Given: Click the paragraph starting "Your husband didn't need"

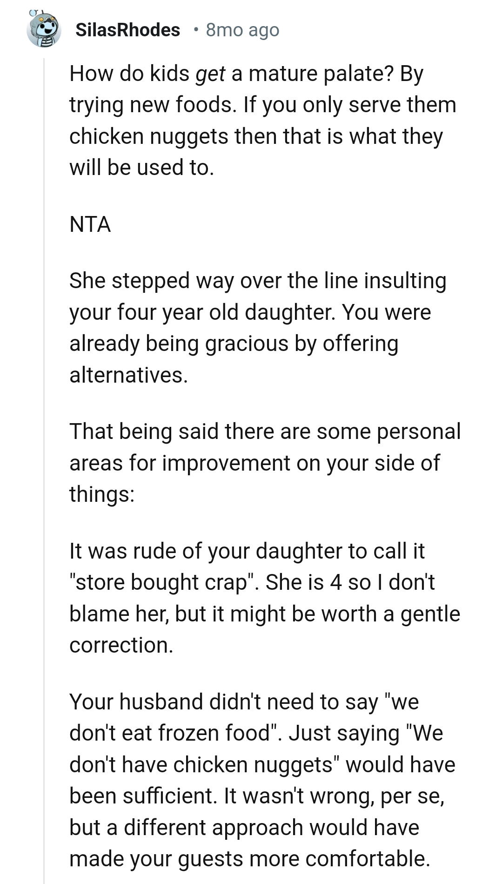Looking at the screenshot, I should click(x=262, y=780).
